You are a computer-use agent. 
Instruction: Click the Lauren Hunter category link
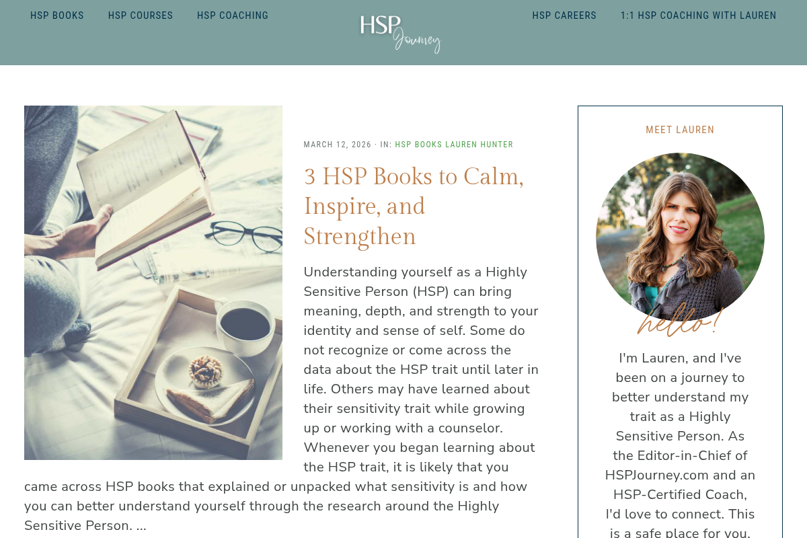(x=479, y=145)
